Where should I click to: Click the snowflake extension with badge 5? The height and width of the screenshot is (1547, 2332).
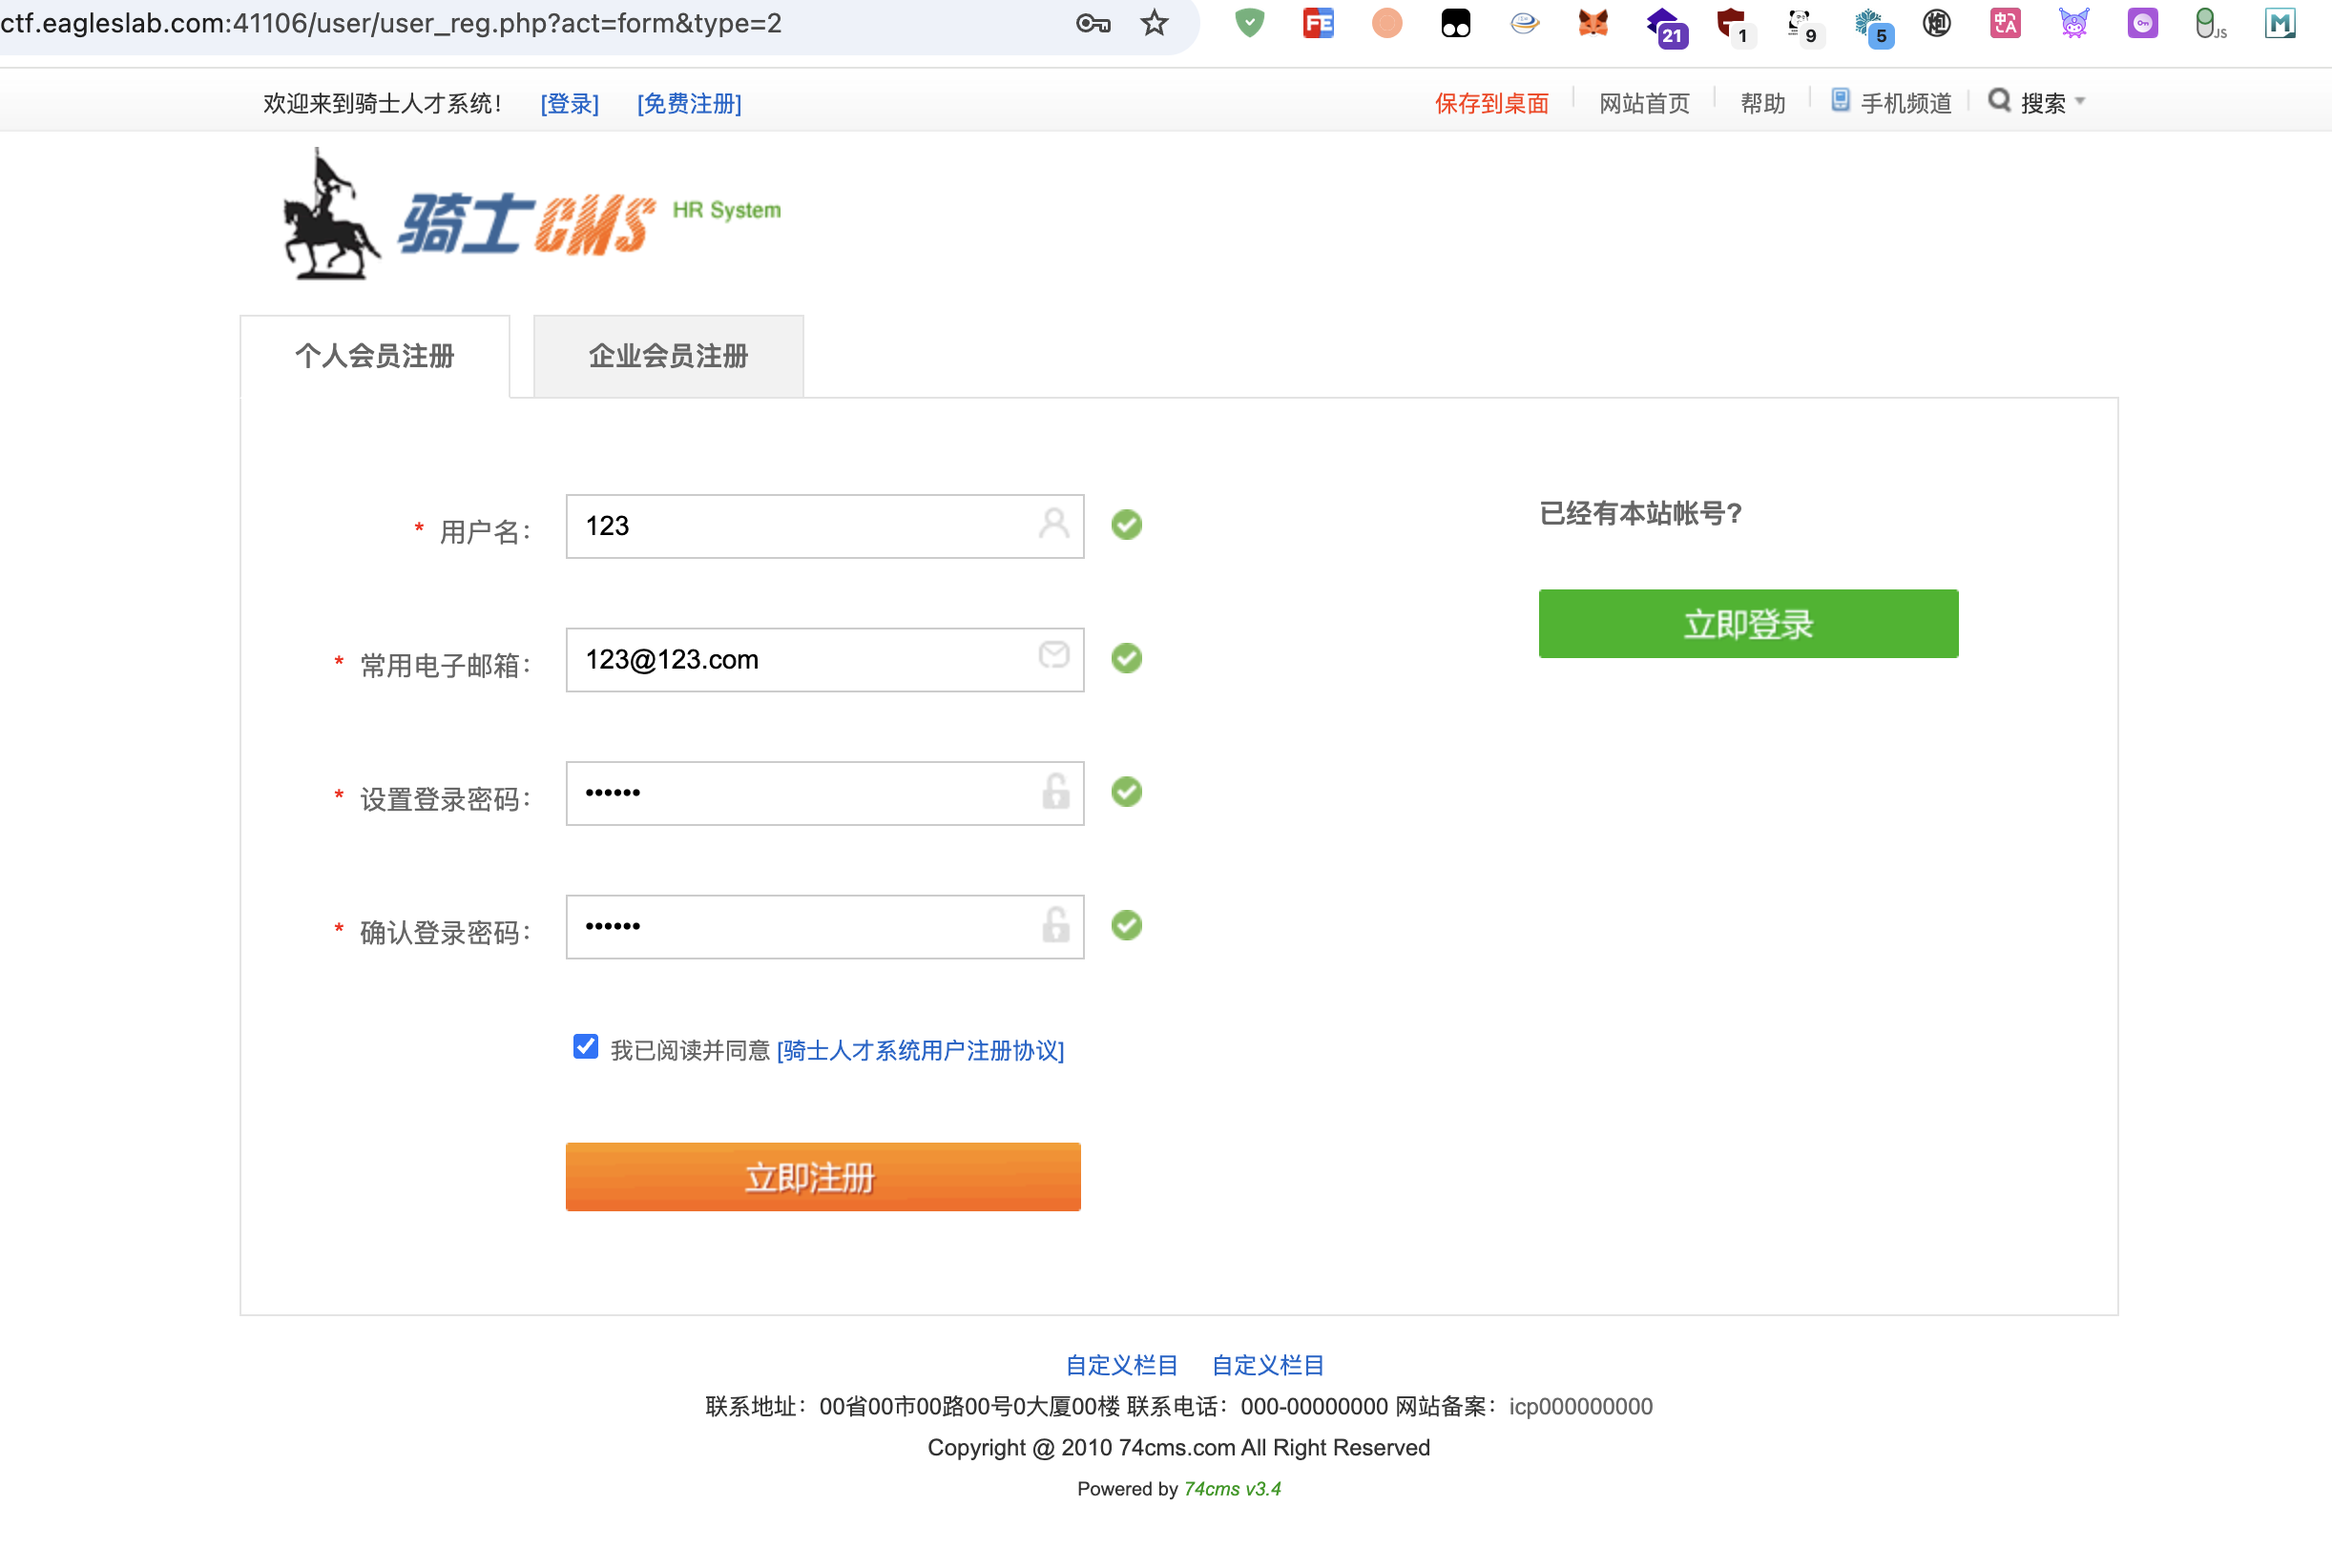coord(1869,25)
